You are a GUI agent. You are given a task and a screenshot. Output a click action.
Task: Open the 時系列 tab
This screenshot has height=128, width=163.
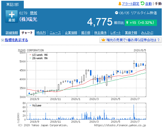coord(41,33)
